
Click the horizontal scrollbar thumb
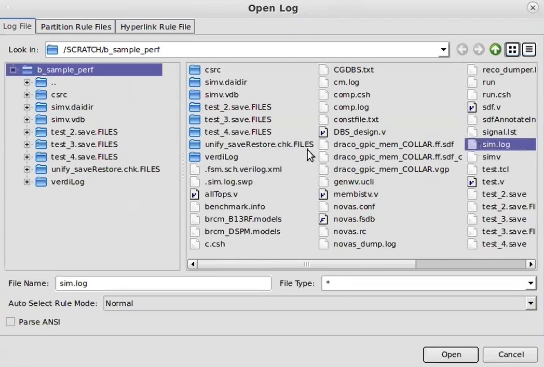pyautogui.click(x=306, y=264)
